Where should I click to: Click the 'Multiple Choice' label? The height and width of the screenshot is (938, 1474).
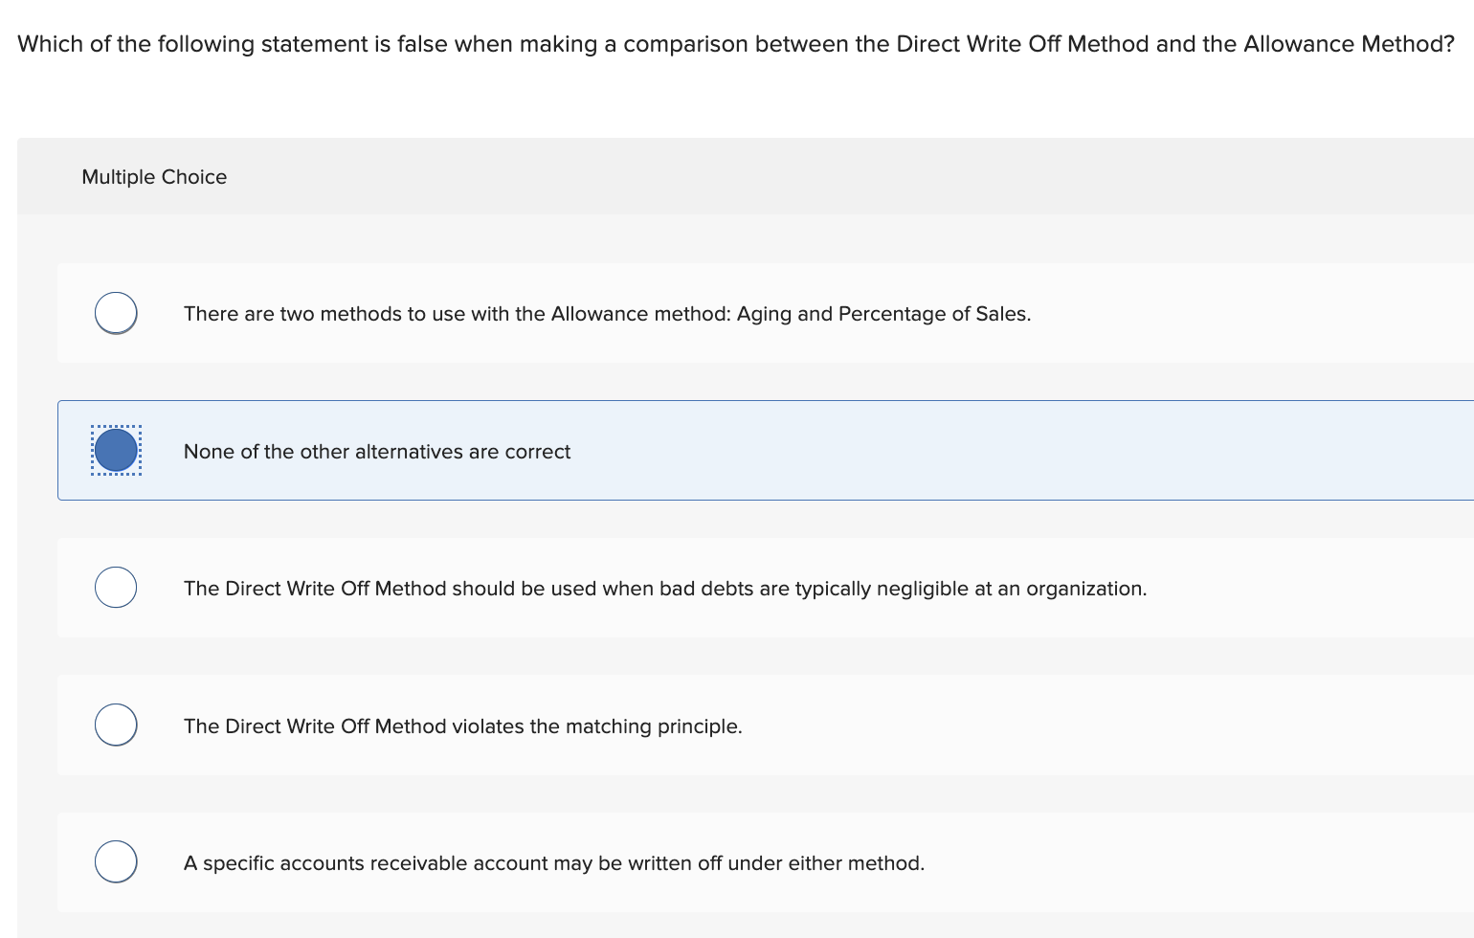click(154, 177)
